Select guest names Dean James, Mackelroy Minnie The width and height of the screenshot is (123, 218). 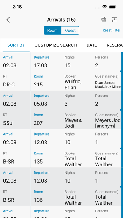point(108,85)
